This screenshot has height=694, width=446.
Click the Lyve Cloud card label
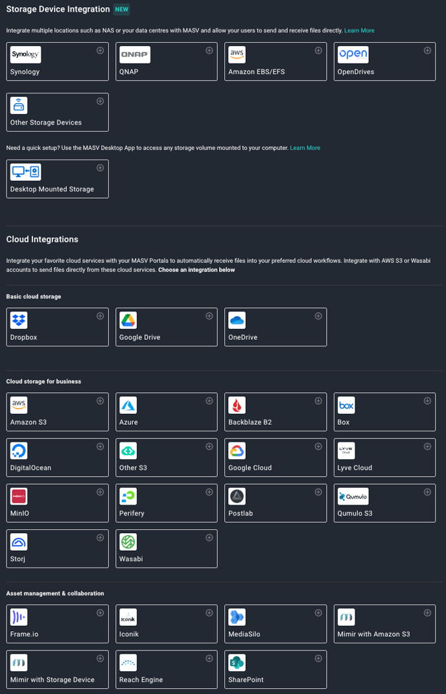[355, 468]
